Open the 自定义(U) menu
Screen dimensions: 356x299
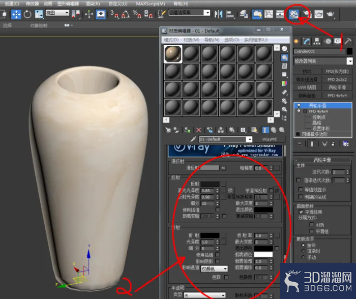point(118,4)
